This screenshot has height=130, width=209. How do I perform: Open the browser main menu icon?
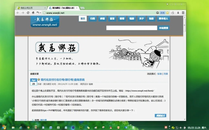pyautogui.click(x=183, y=13)
